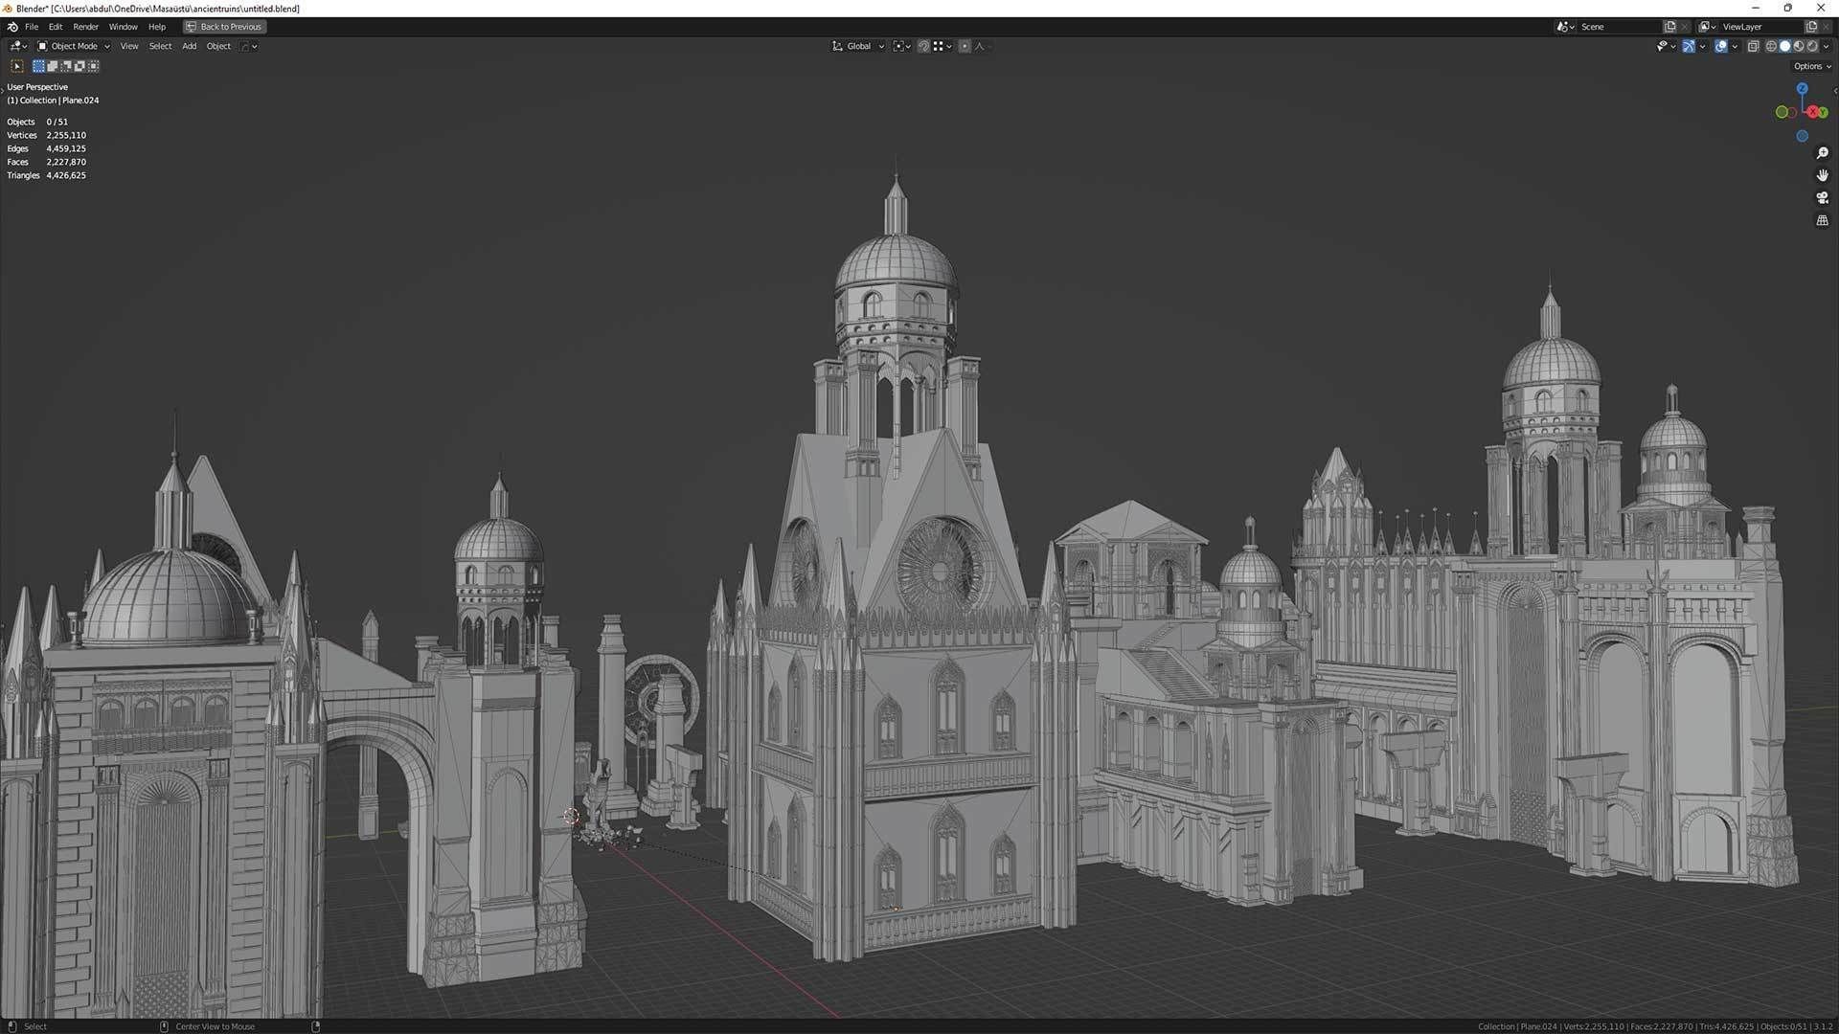Toggle the camera view icon

point(1823,197)
